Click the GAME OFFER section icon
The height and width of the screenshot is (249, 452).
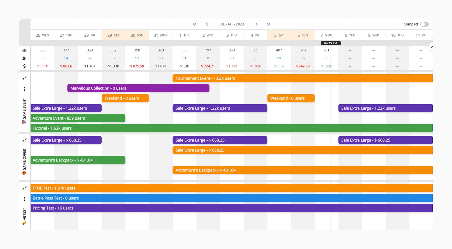pos(25,173)
